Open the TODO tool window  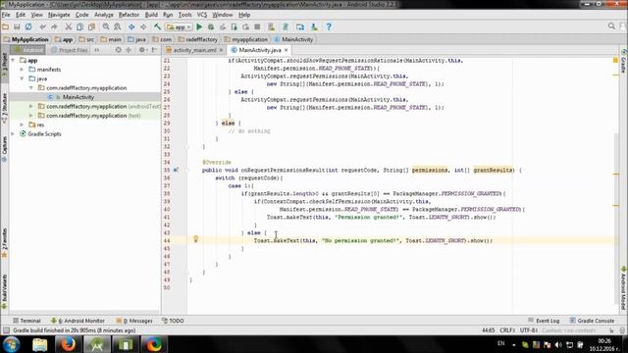pos(173,321)
